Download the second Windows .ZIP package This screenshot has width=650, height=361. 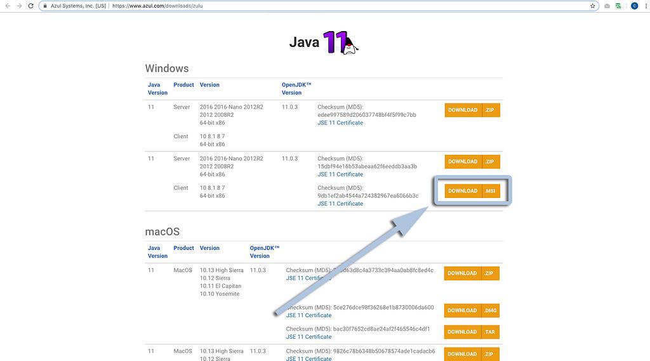pos(472,162)
